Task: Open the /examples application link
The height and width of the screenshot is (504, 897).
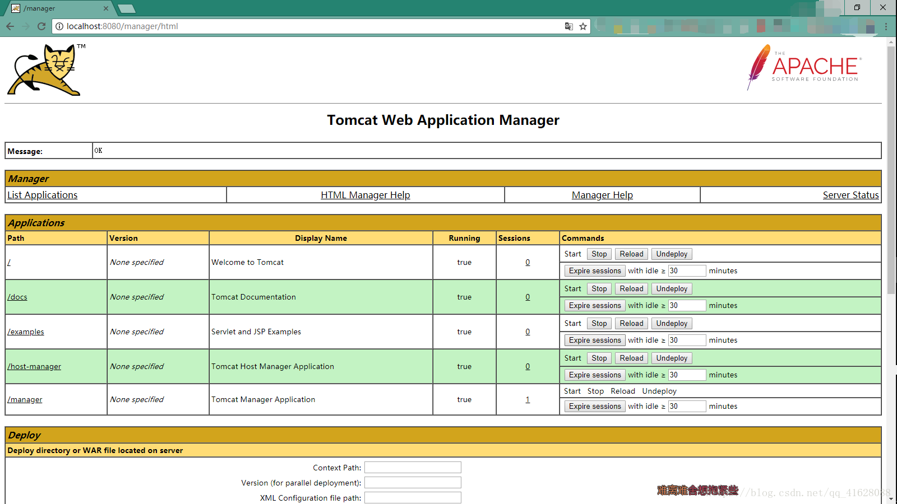Action: [26, 332]
